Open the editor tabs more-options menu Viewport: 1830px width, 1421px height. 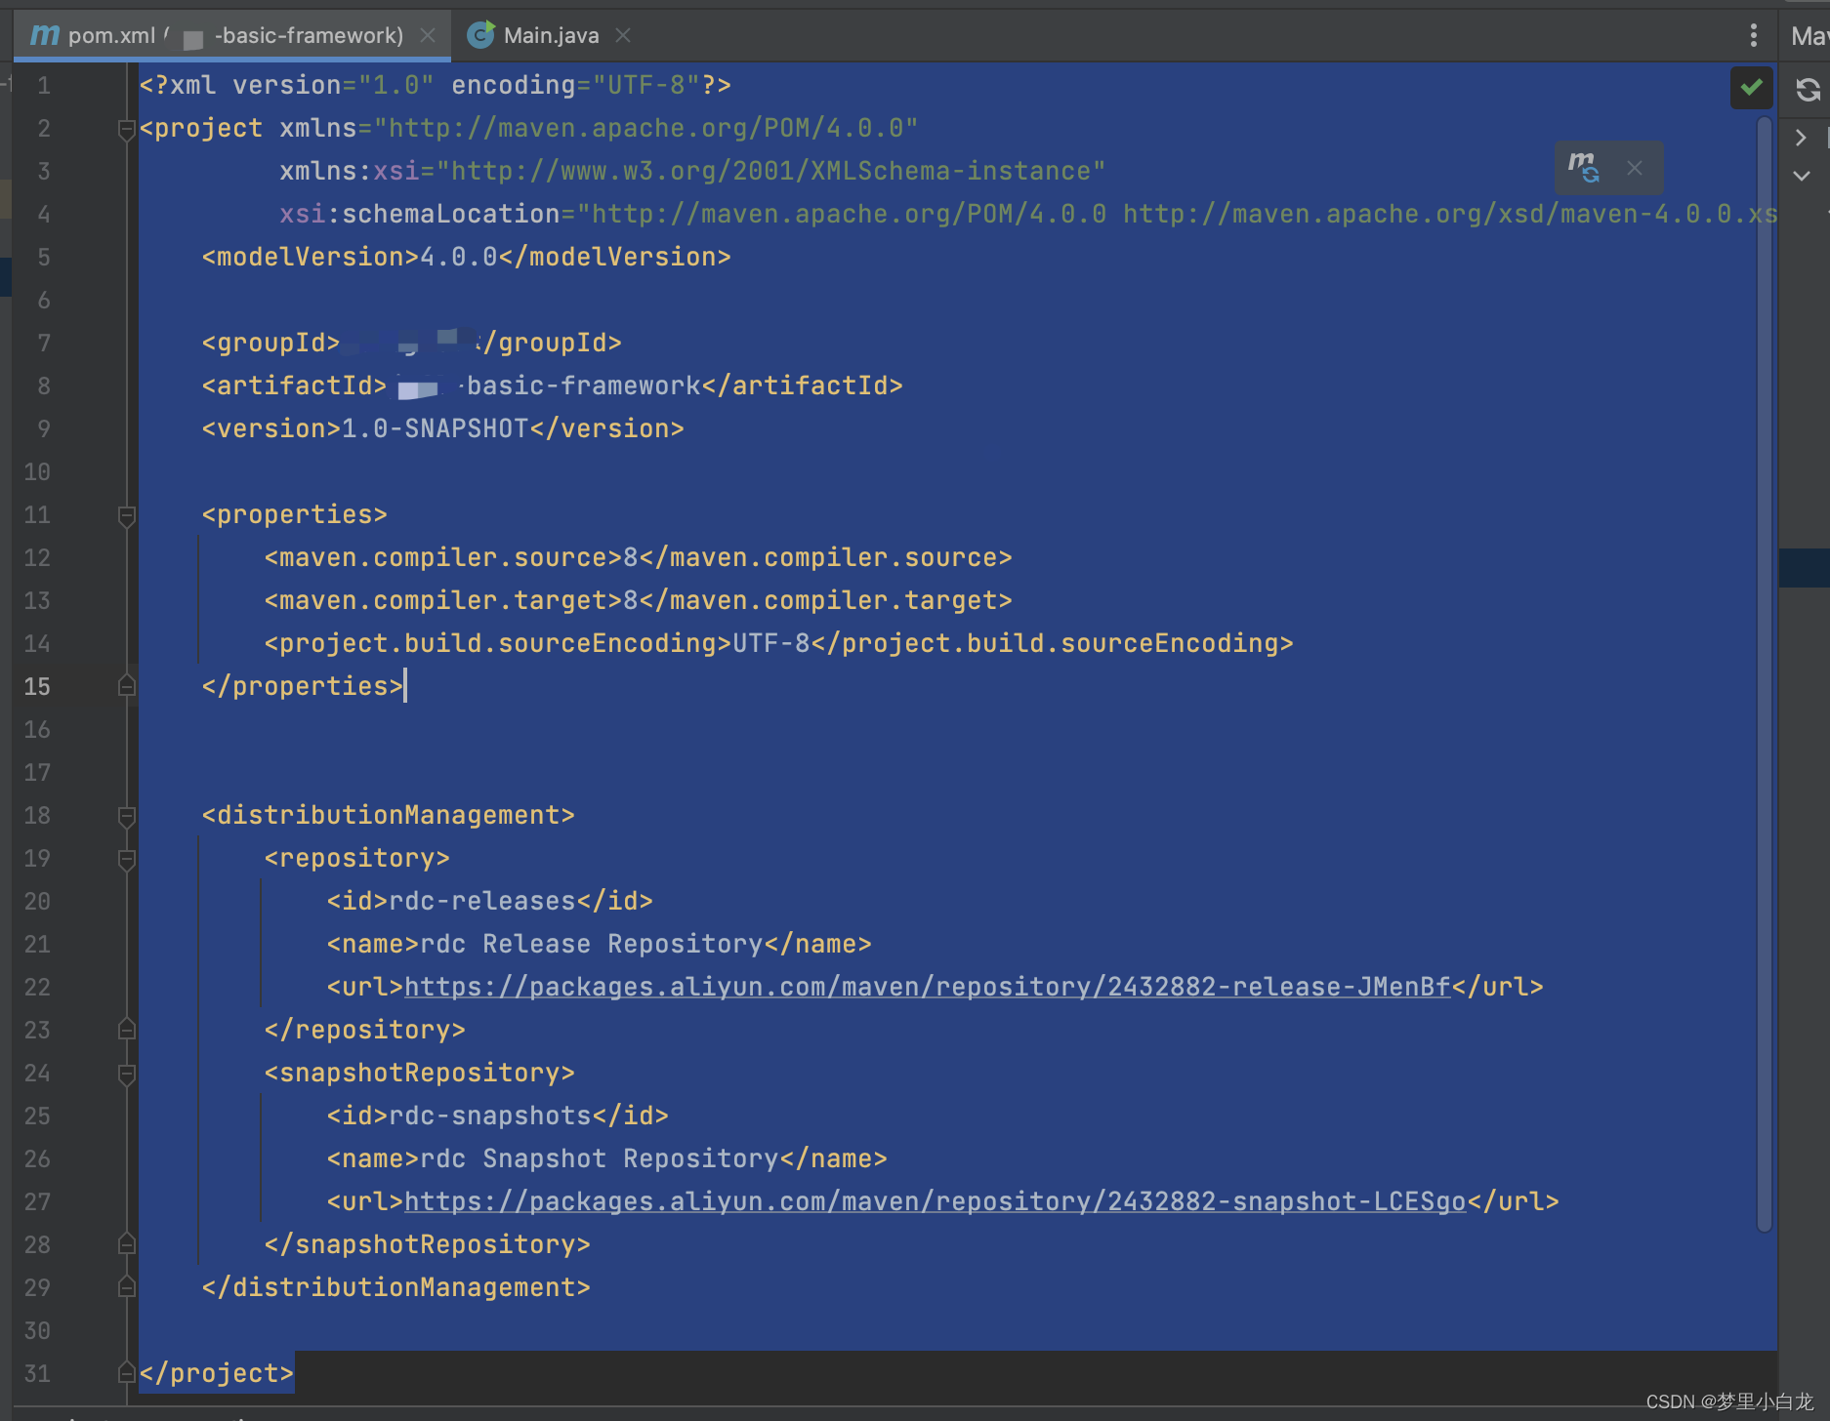click(x=1753, y=36)
